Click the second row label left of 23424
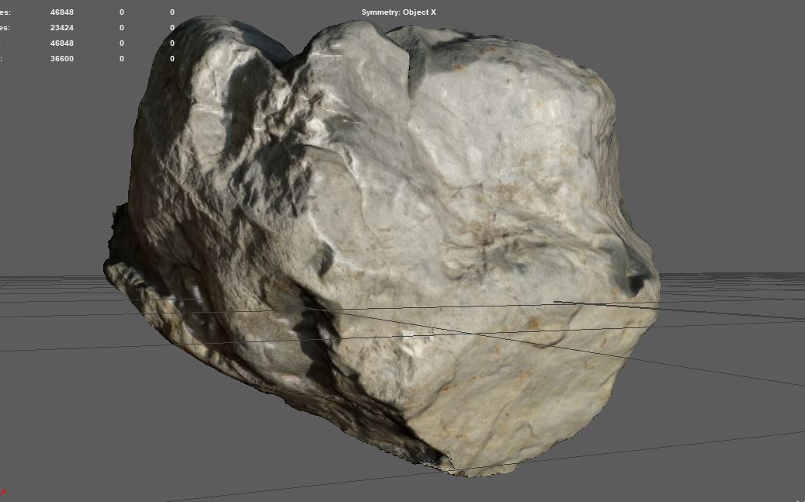The height and width of the screenshot is (502, 805). pyautogui.click(x=5, y=28)
